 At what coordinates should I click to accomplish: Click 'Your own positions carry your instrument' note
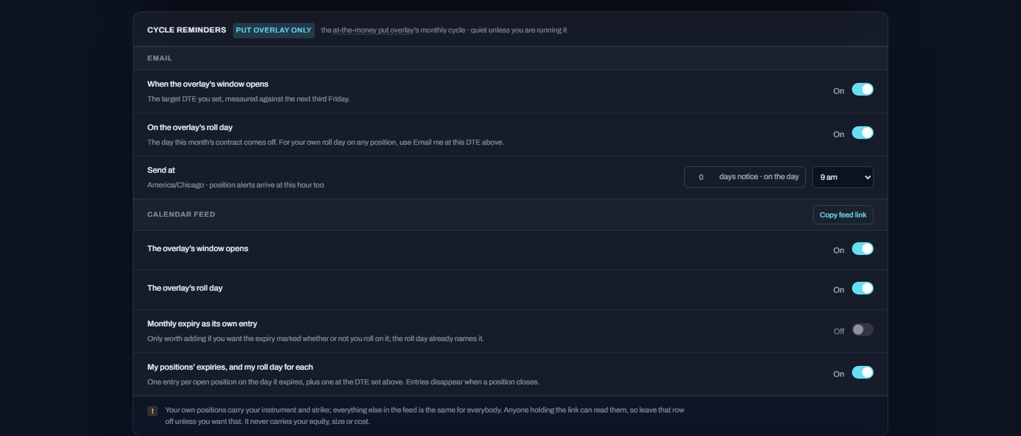pyautogui.click(x=424, y=416)
